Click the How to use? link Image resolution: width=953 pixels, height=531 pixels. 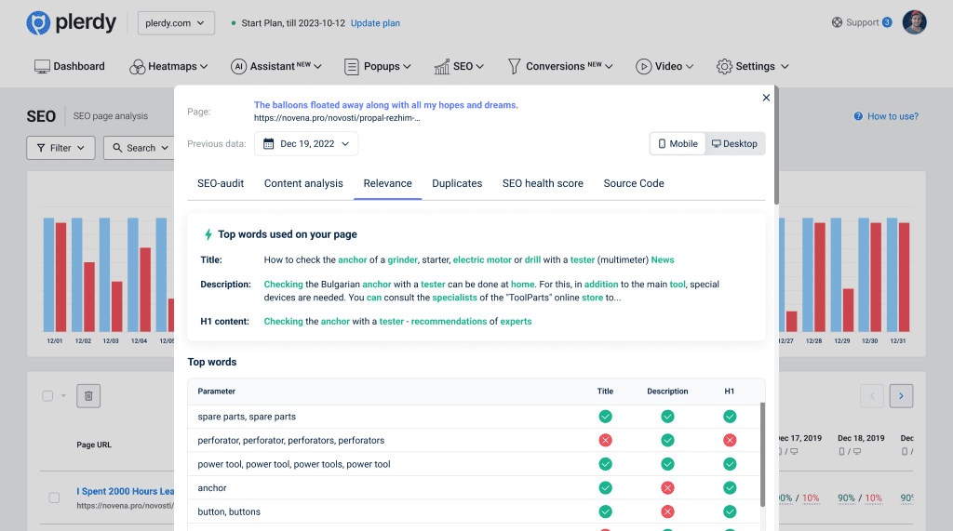point(886,116)
